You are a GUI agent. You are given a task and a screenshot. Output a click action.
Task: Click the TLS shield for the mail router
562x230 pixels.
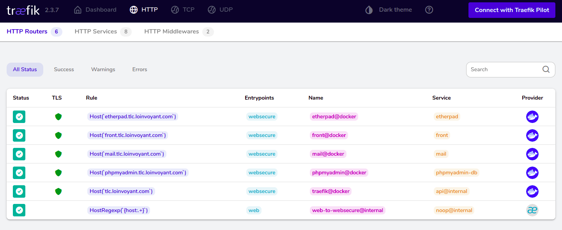click(x=58, y=154)
